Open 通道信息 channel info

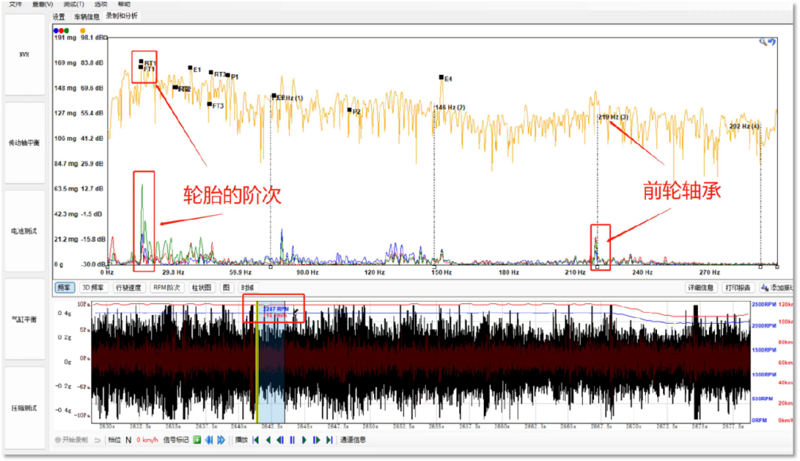353,440
